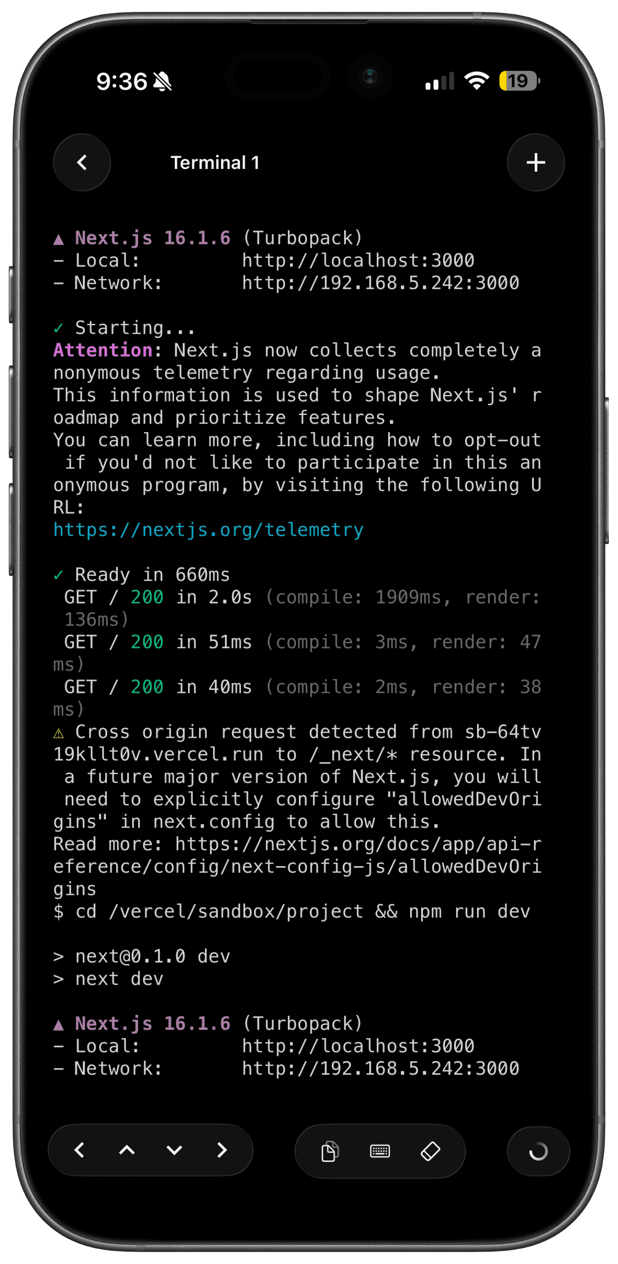Send an up arrow key press

click(x=126, y=1151)
